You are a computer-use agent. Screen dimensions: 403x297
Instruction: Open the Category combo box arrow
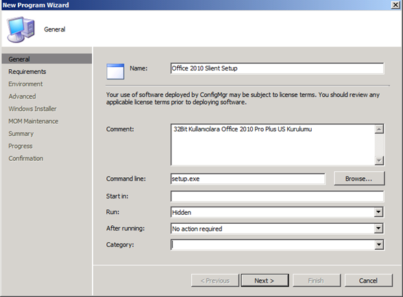378,245
